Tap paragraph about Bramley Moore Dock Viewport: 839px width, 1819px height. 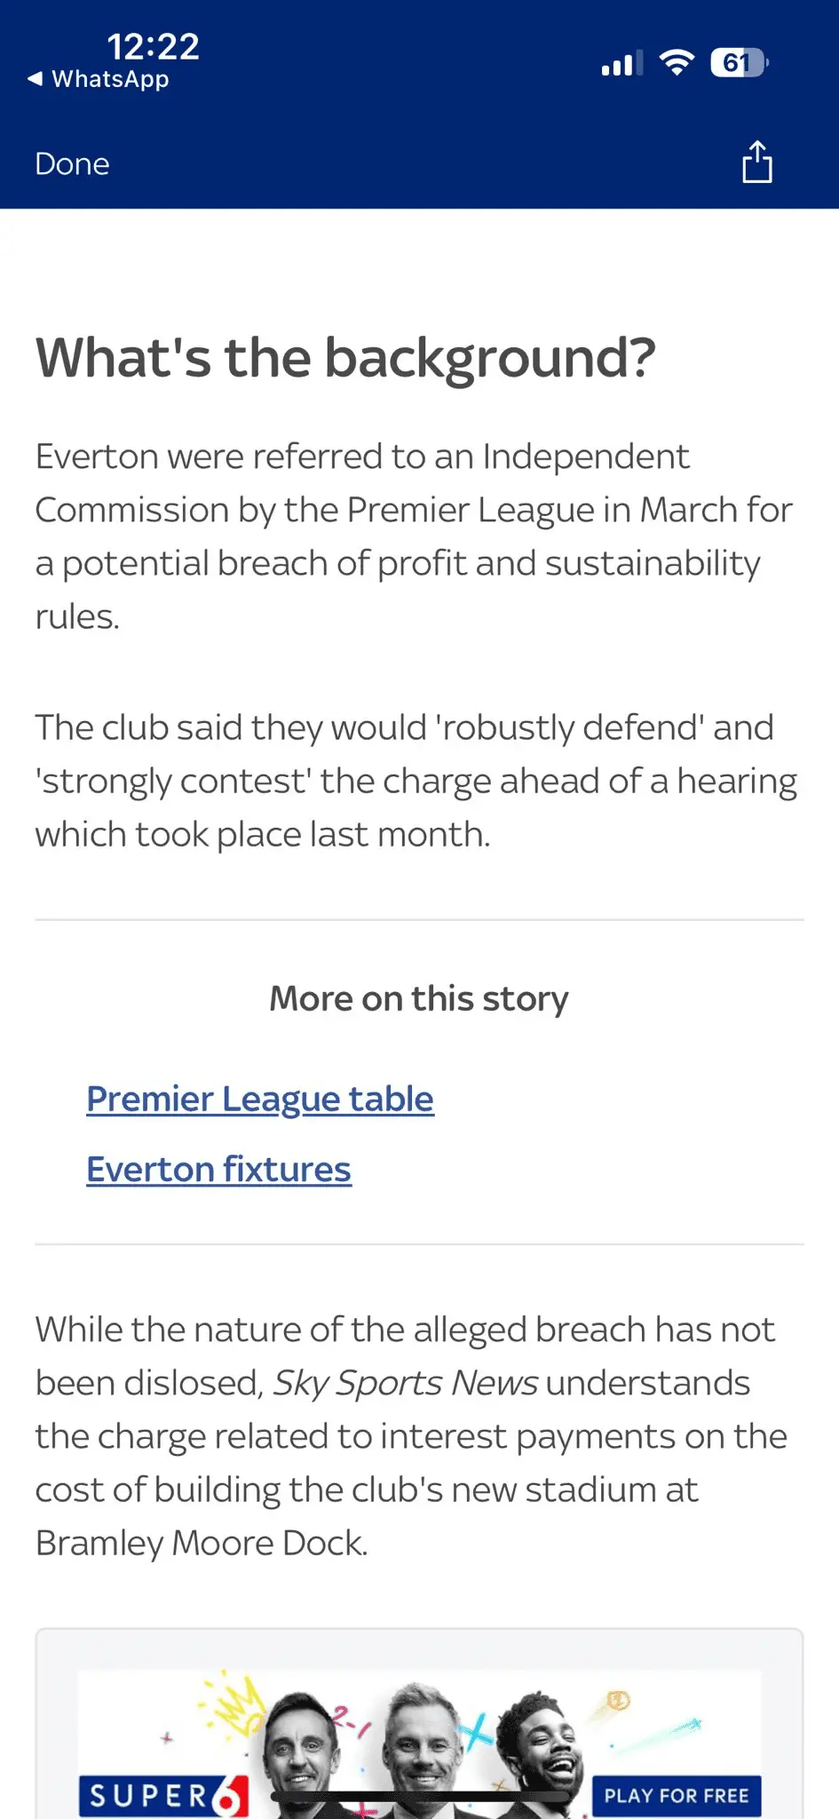tap(411, 1436)
